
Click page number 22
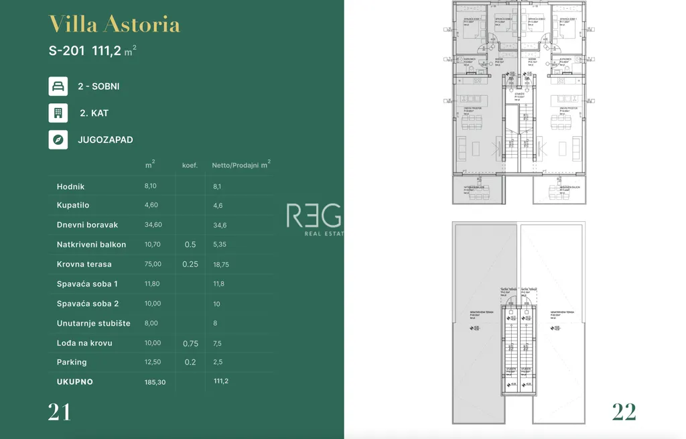624,412
